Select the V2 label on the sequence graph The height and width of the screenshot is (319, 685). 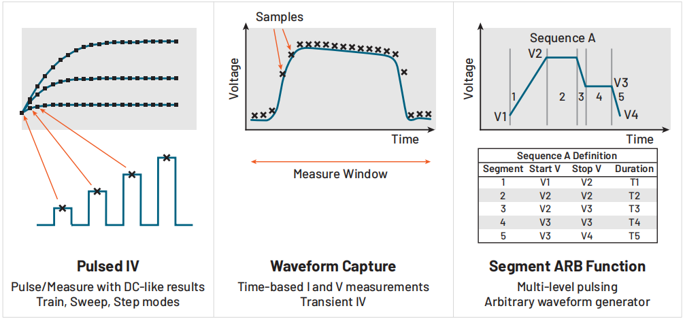tap(535, 54)
